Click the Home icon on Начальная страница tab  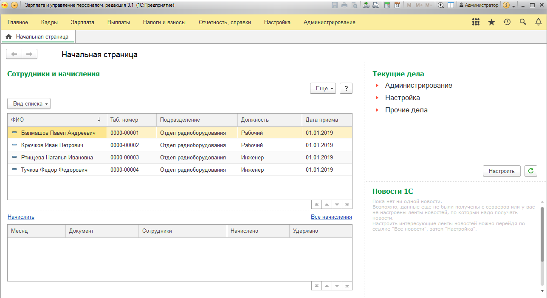click(x=8, y=37)
